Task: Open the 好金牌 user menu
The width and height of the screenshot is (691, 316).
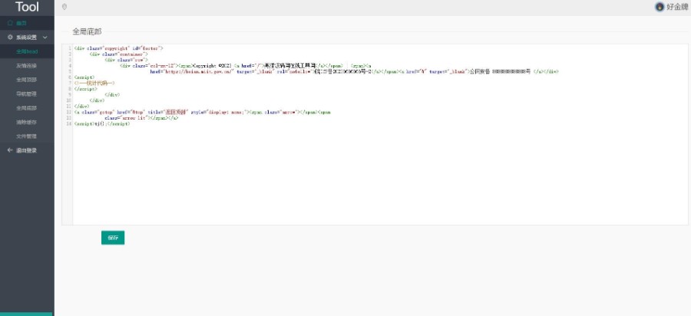Action: [x=677, y=7]
